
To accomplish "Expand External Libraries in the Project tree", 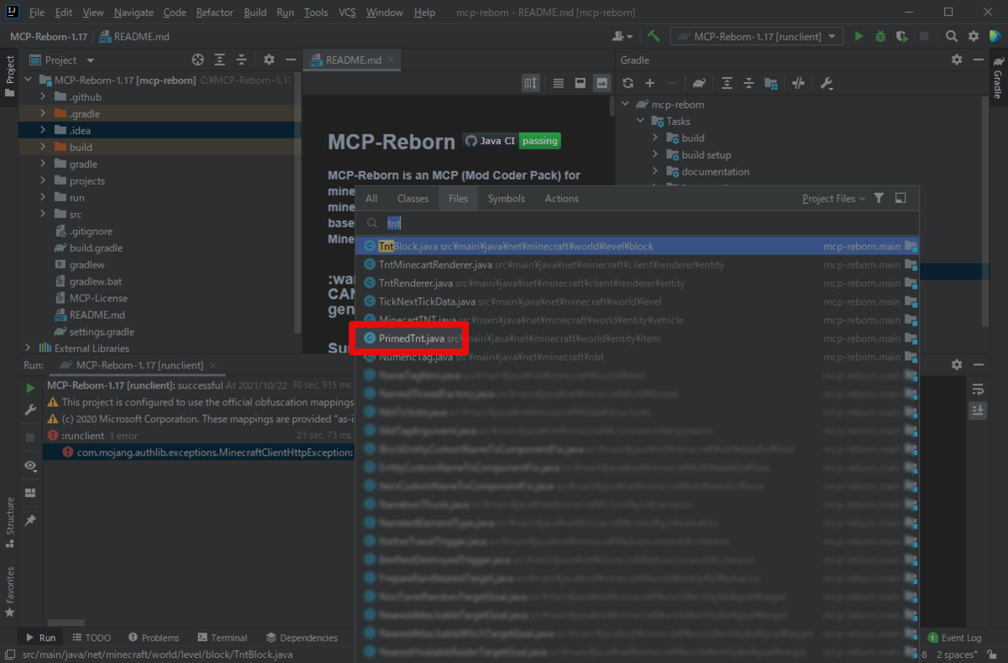I will tap(28, 347).
